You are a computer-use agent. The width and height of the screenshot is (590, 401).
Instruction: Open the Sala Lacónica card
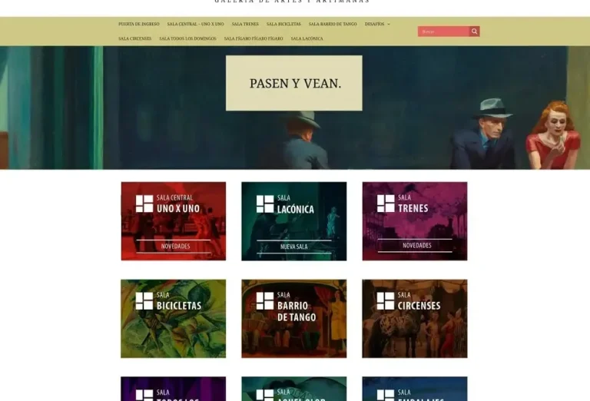(x=294, y=221)
